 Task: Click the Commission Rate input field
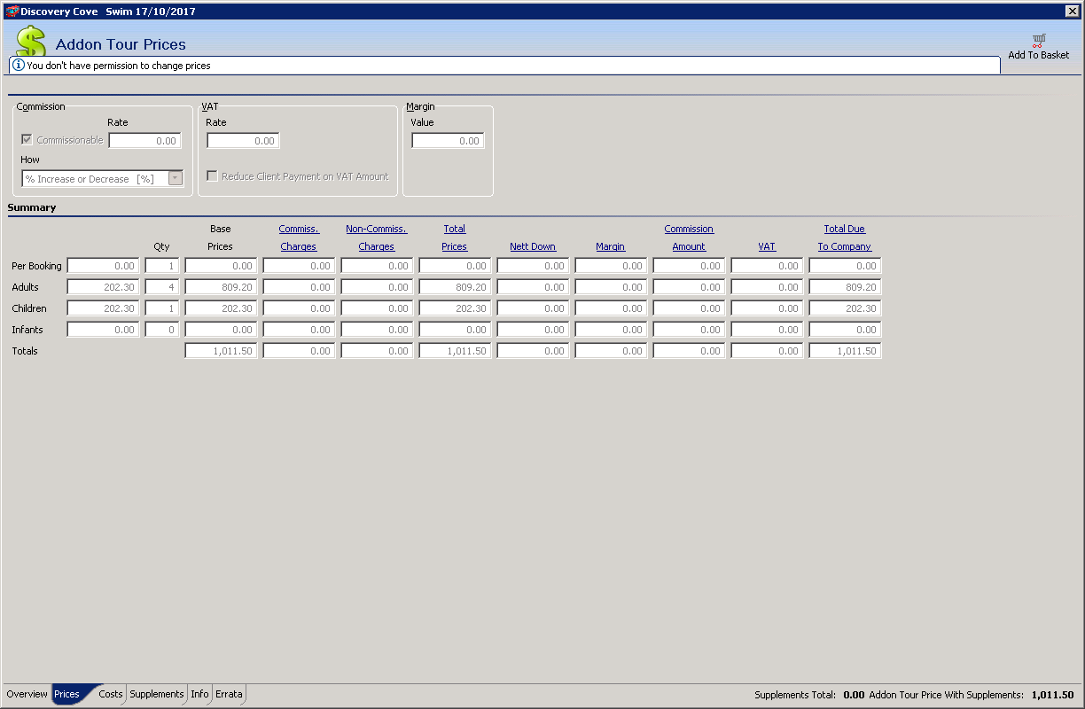(144, 141)
